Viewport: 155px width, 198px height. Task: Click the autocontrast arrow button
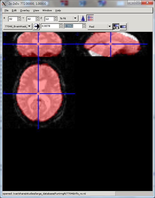pos(36,26)
